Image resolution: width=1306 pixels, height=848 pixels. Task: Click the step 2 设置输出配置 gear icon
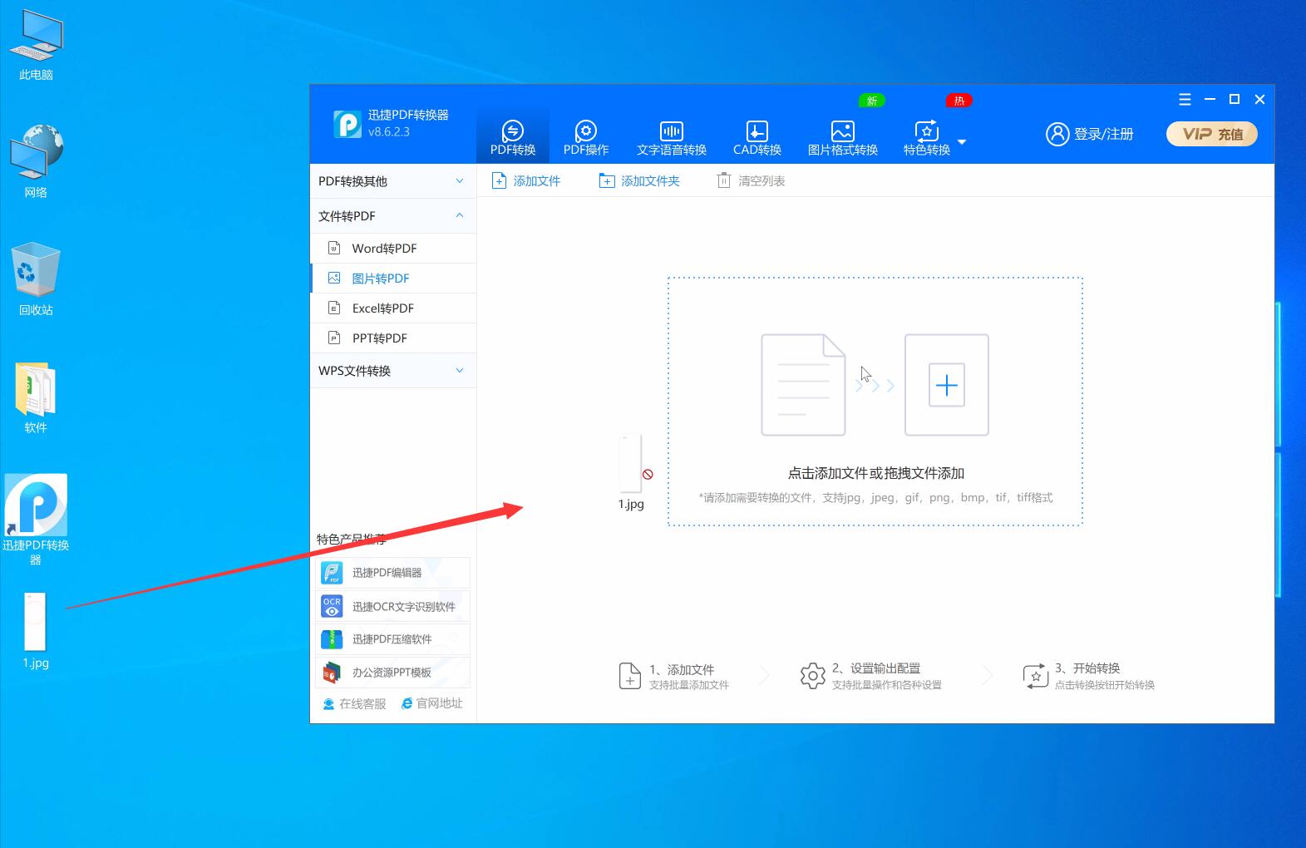[x=812, y=676]
